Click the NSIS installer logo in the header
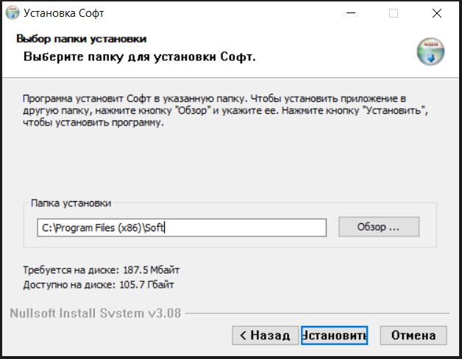Screen dimensions: 462x359 pos(430,51)
